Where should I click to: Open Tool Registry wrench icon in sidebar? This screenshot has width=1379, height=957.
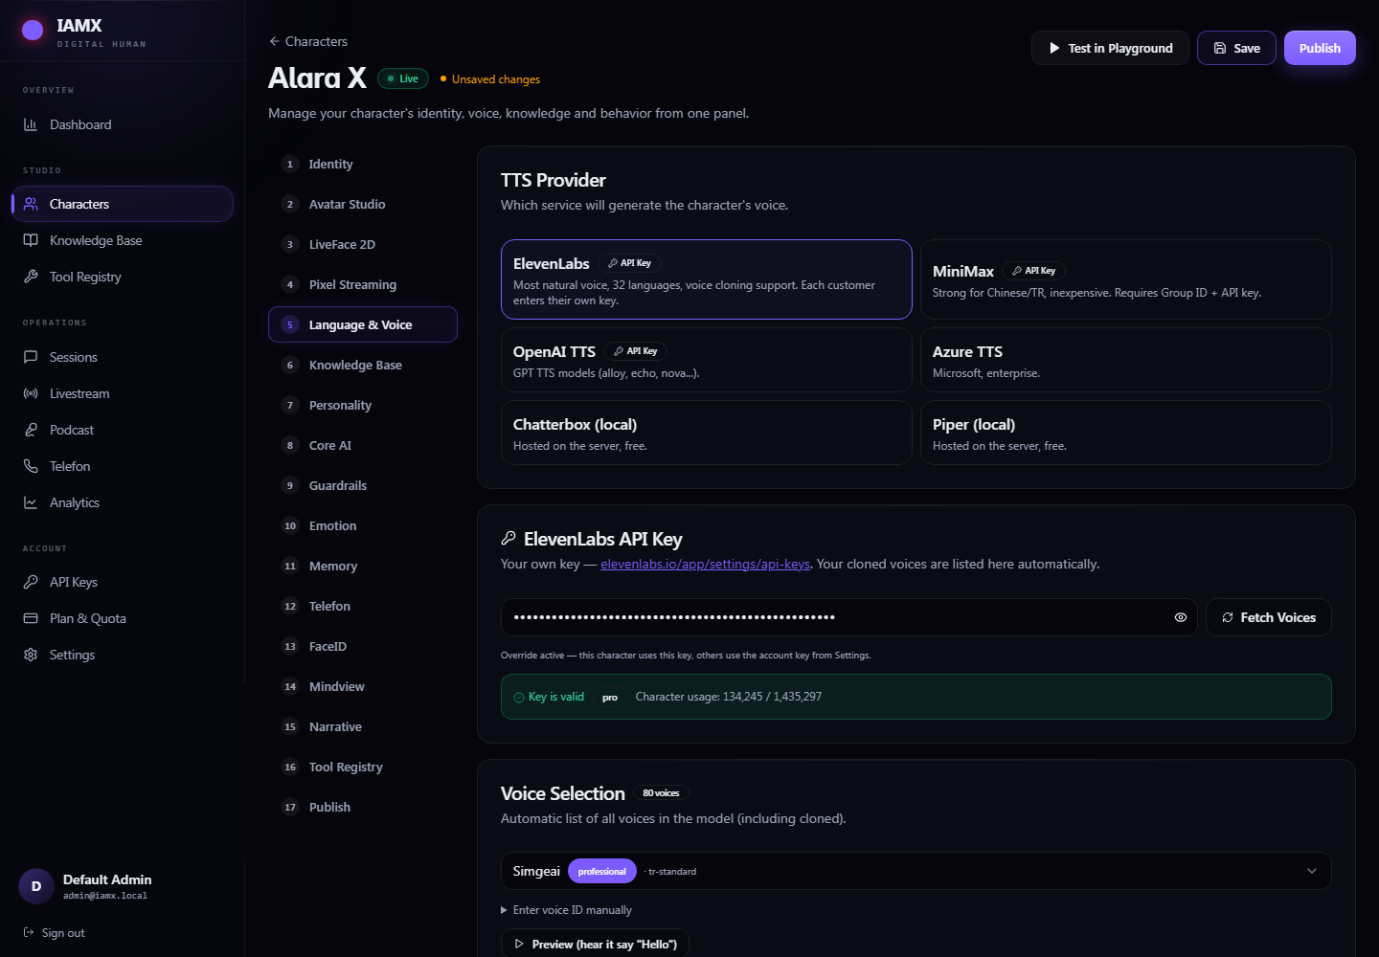tap(31, 277)
